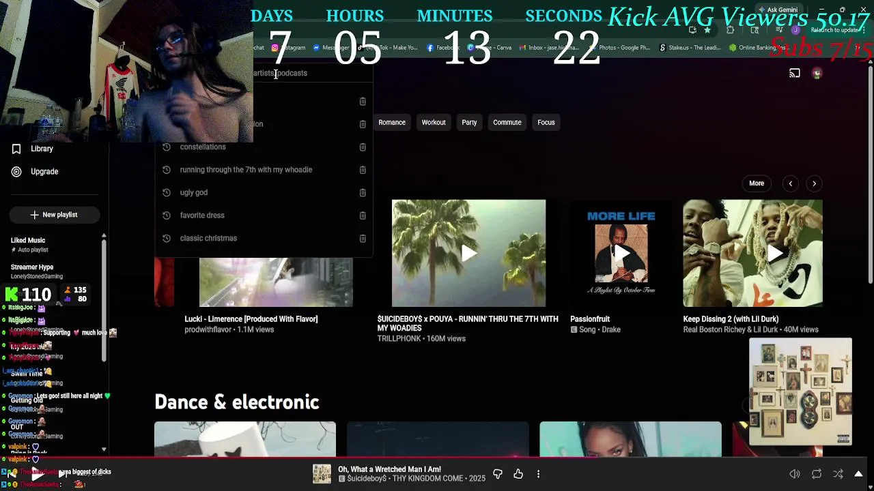Delete 'classic christmas' search history entry
874x491 pixels.
click(363, 238)
